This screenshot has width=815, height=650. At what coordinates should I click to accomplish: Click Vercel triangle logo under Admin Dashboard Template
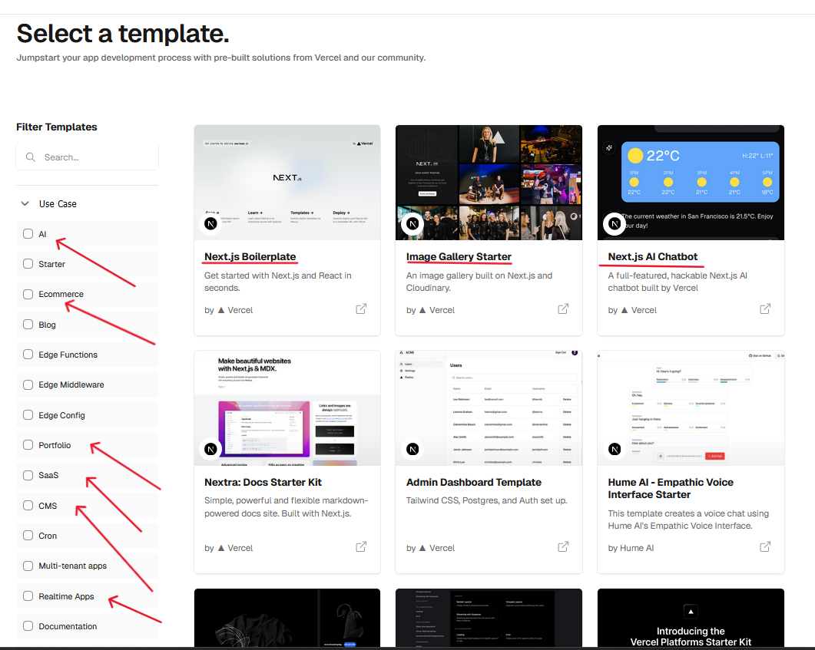[422, 548]
